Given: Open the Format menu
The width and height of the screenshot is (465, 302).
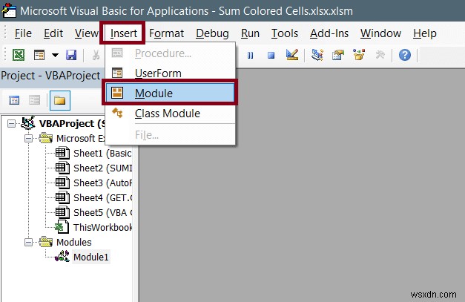Looking at the screenshot, I should (x=166, y=33).
